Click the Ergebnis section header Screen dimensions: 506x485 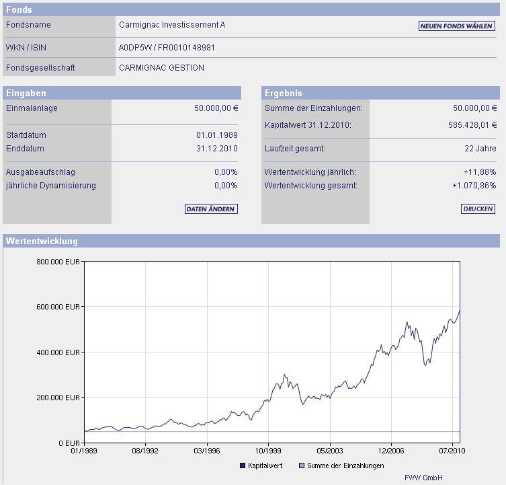tap(380, 93)
